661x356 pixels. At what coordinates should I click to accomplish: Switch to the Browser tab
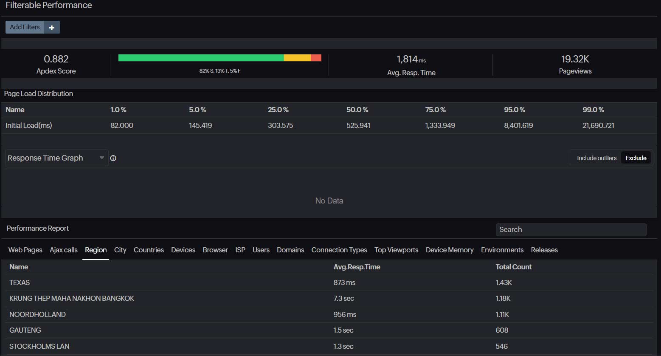coord(215,250)
